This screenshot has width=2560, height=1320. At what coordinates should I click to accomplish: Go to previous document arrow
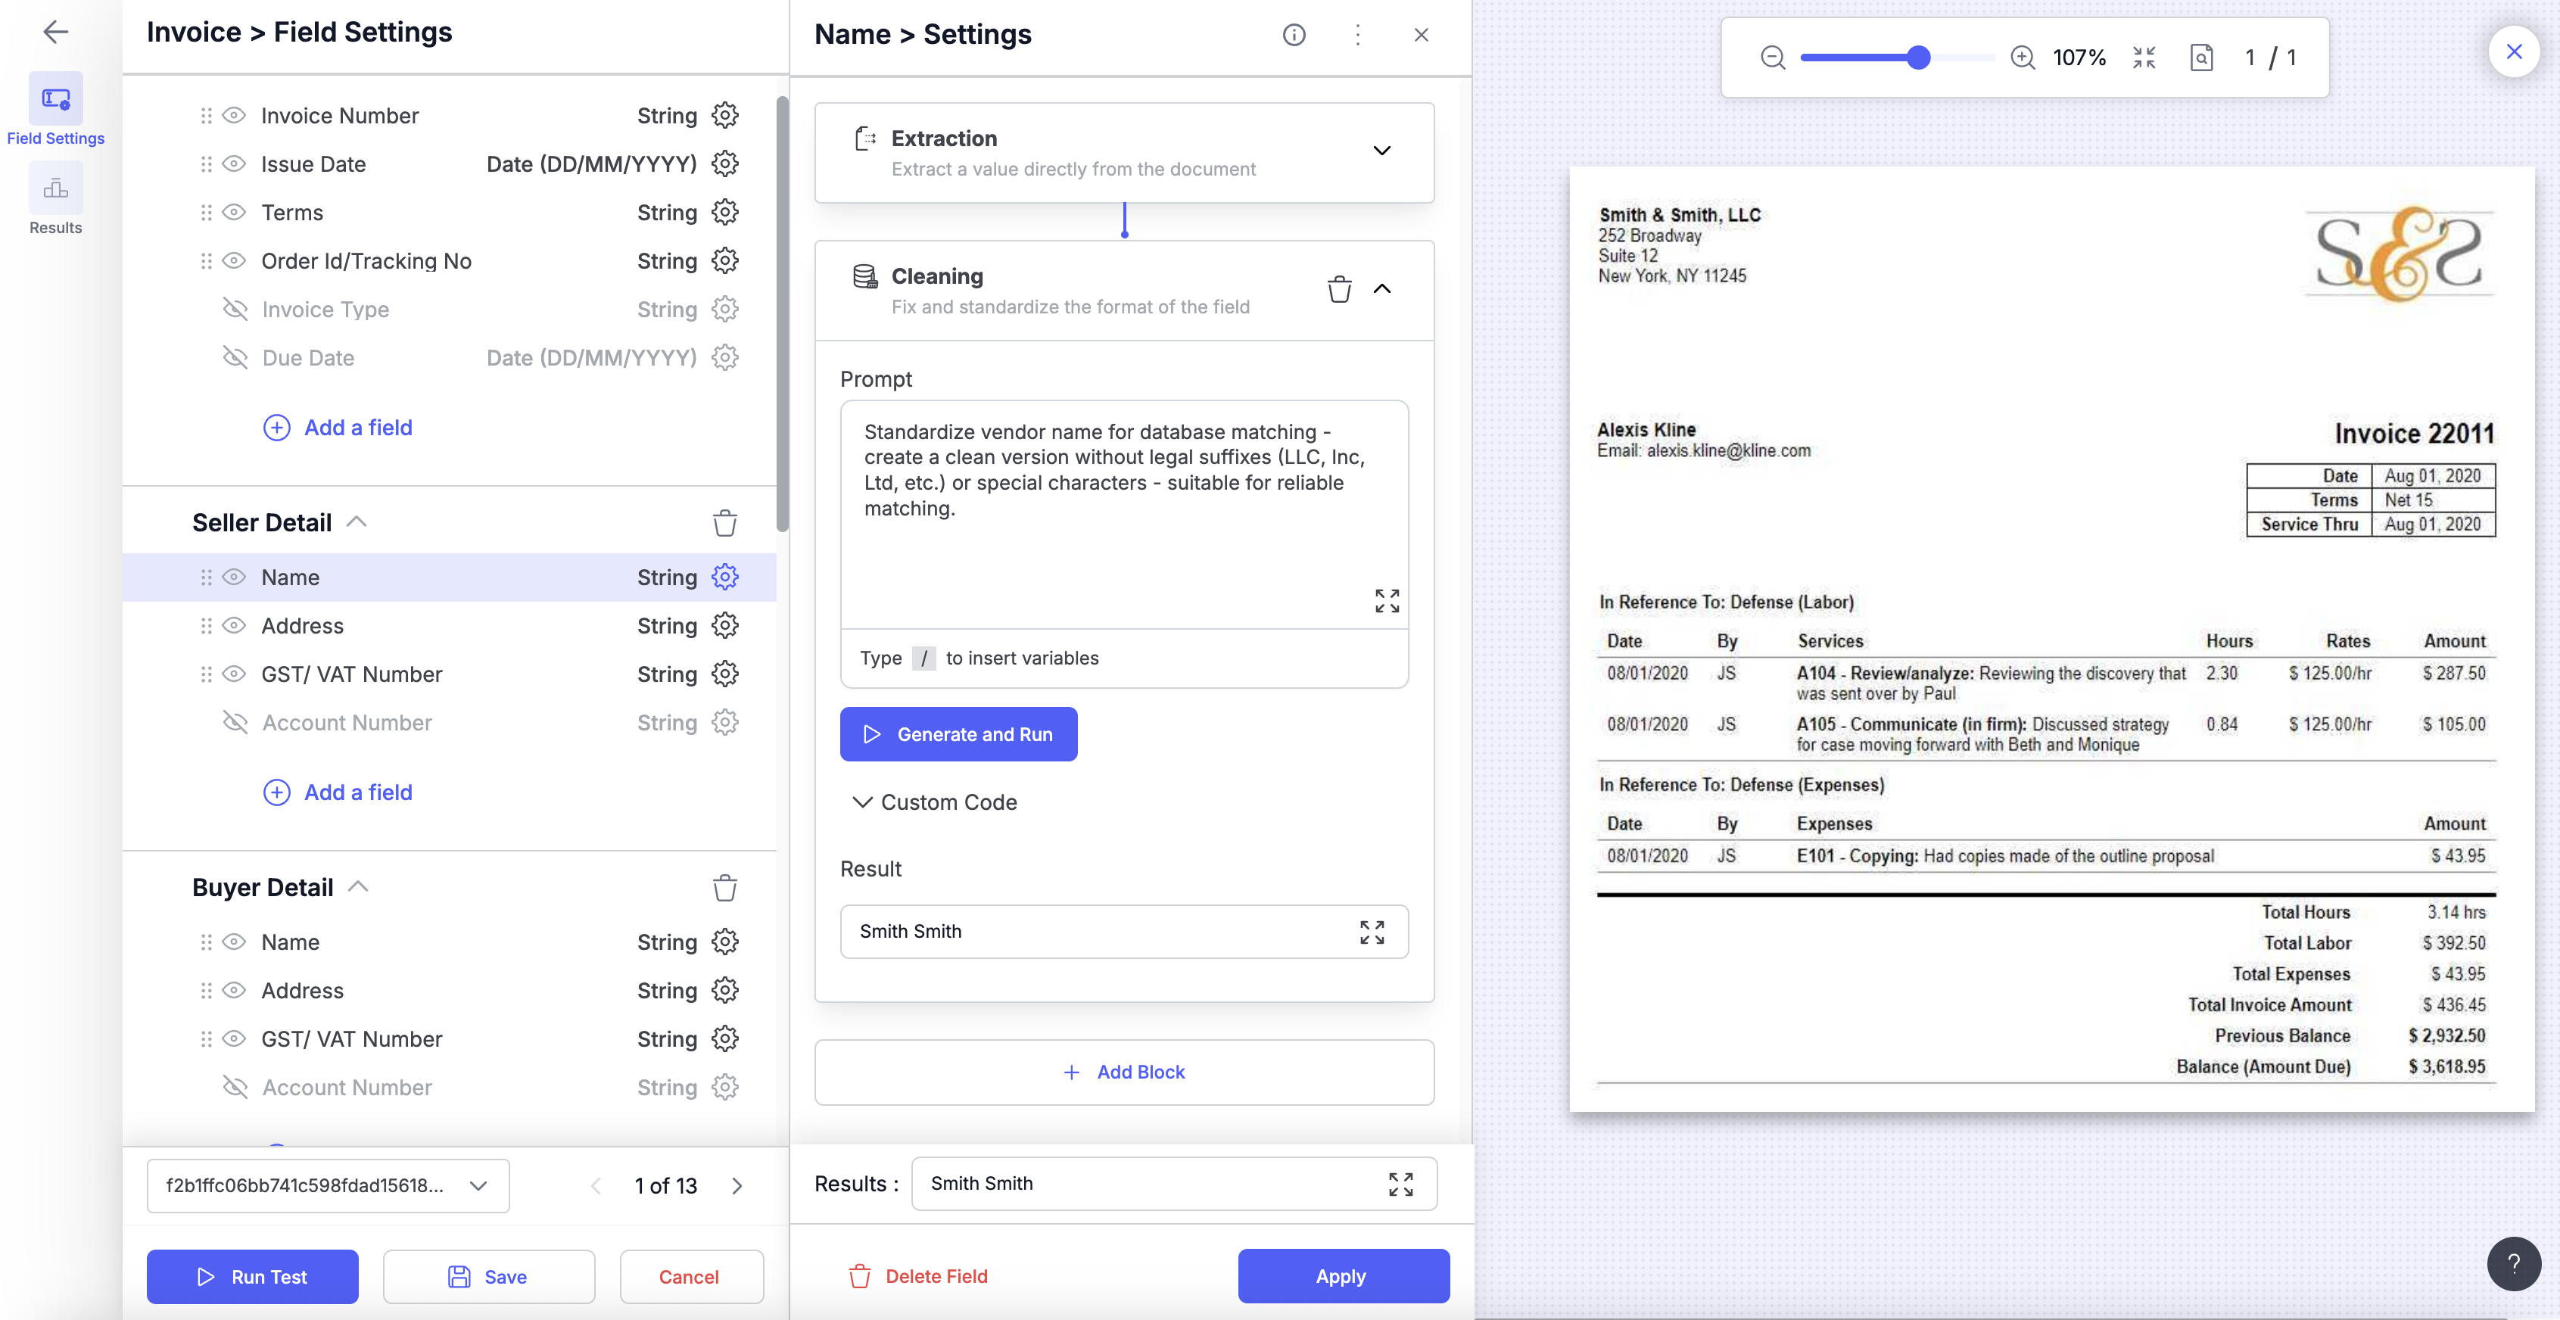click(595, 1186)
